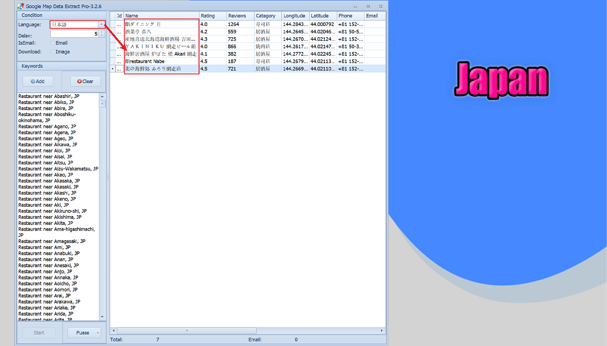Open the Language dropdown arrow
Screen dimensions: 607x346
[101, 25]
